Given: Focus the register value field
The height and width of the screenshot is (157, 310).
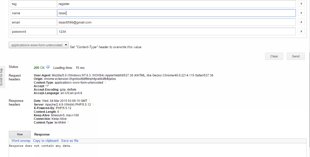Looking at the screenshot, I should (177, 4).
